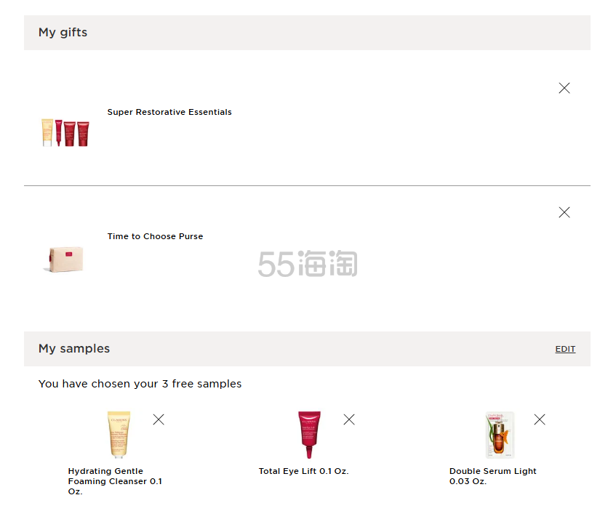Remove the Total Eye Lift sample

[x=349, y=419]
